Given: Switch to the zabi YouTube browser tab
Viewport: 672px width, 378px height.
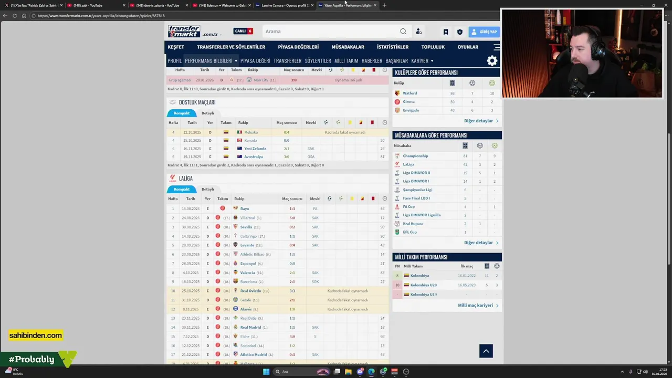Looking at the screenshot, I should tap(97, 5).
